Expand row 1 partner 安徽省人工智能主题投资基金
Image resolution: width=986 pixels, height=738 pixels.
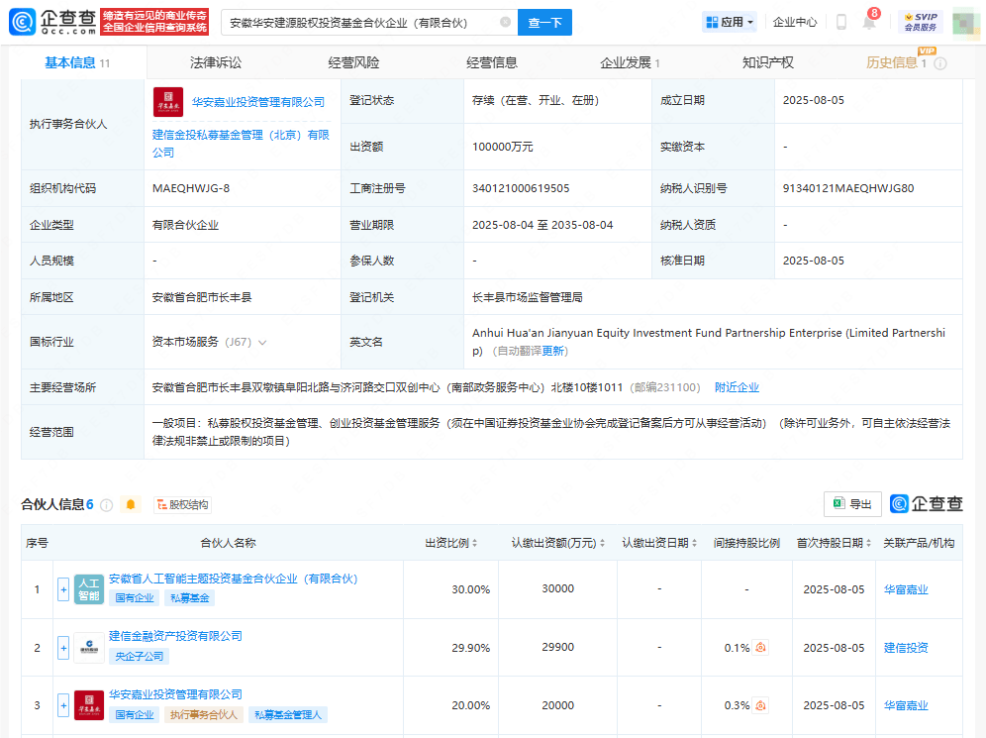point(63,589)
